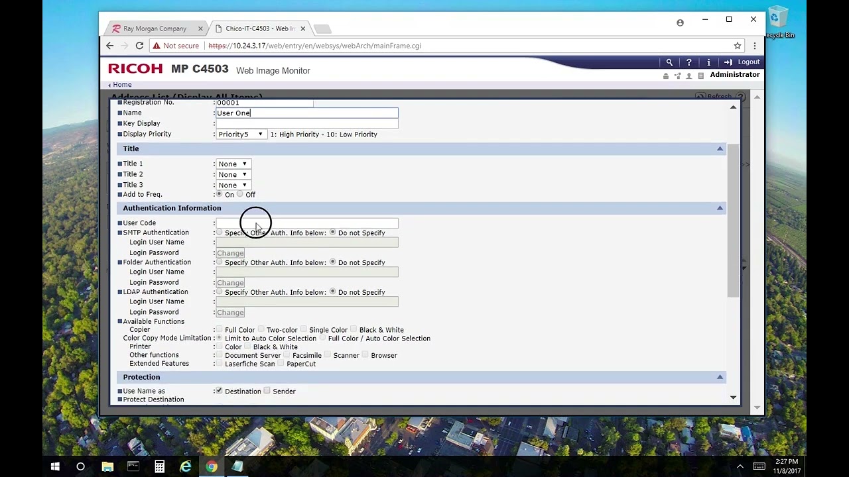Choose Specify Other Auth for SMTP Authentication
The image size is (849, 477).
point(219,233)
